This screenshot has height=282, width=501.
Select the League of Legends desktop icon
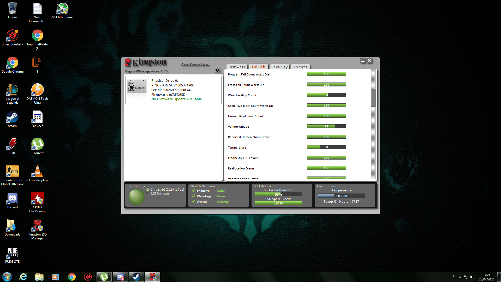pyautogui.click(x=12, y=94)
